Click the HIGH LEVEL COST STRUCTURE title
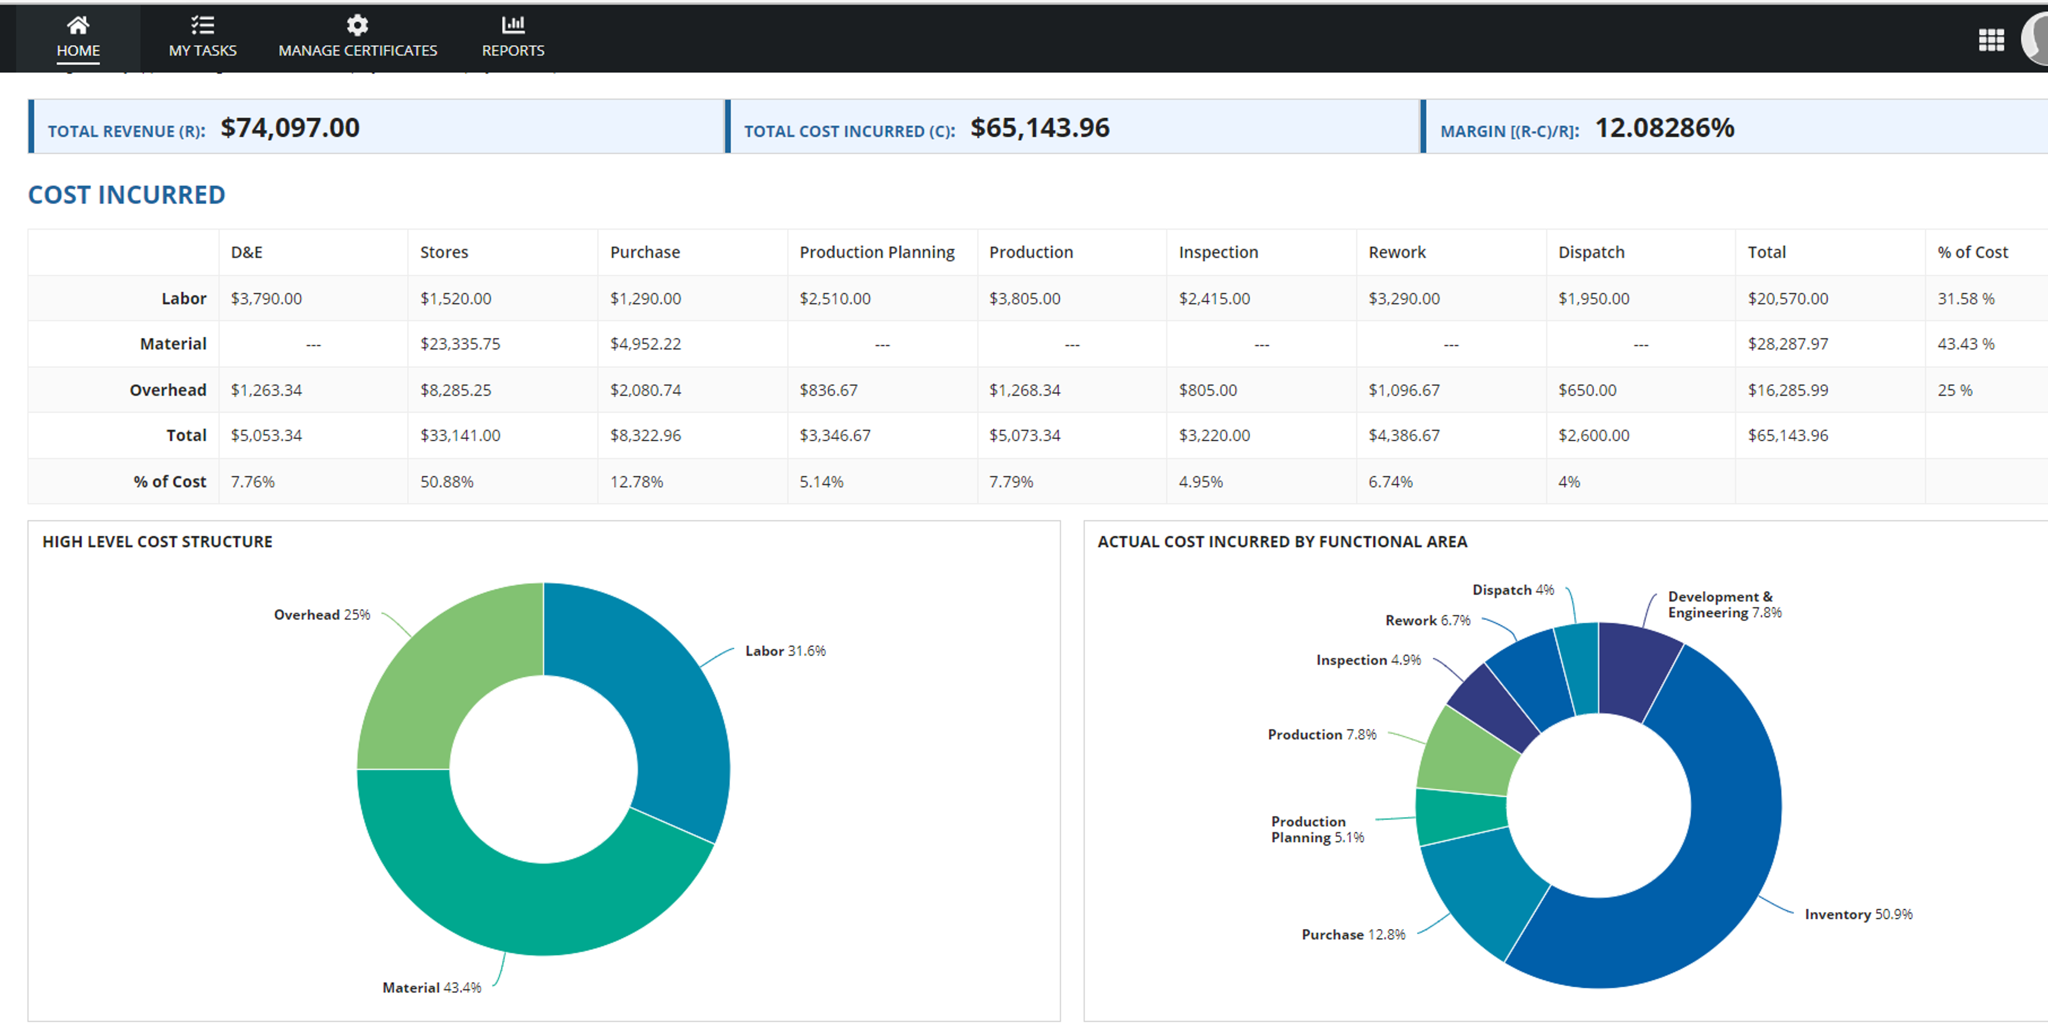This screenshot has height=1033, width=2048. pos(157,541)
